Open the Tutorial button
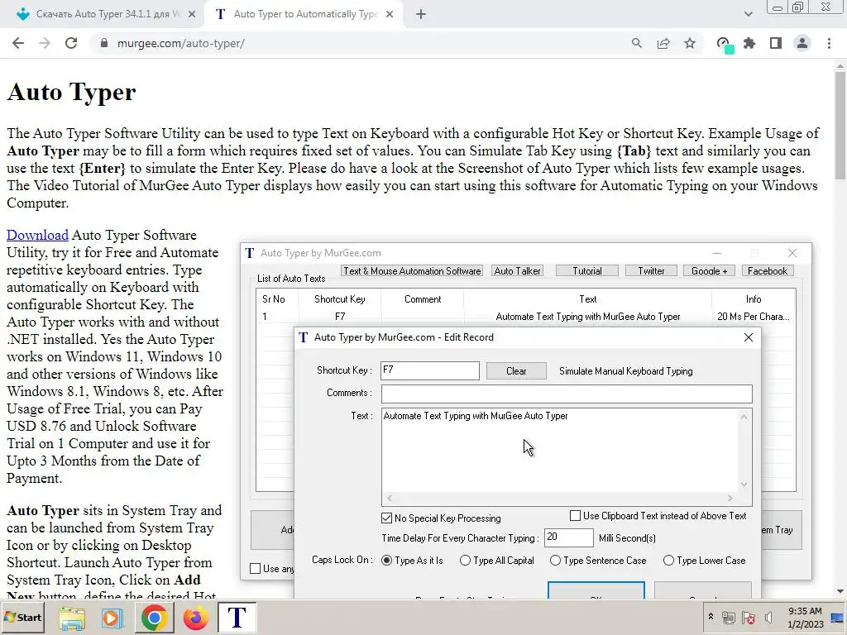This screenshot has width=847, height=635. tap(587, 271)
